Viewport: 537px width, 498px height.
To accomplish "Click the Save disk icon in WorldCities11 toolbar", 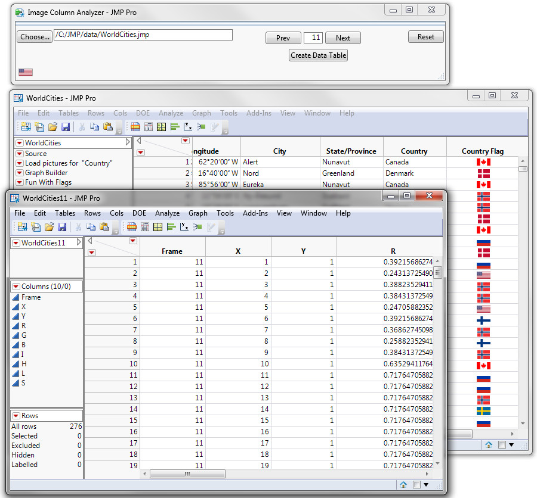I will [63, 227].
